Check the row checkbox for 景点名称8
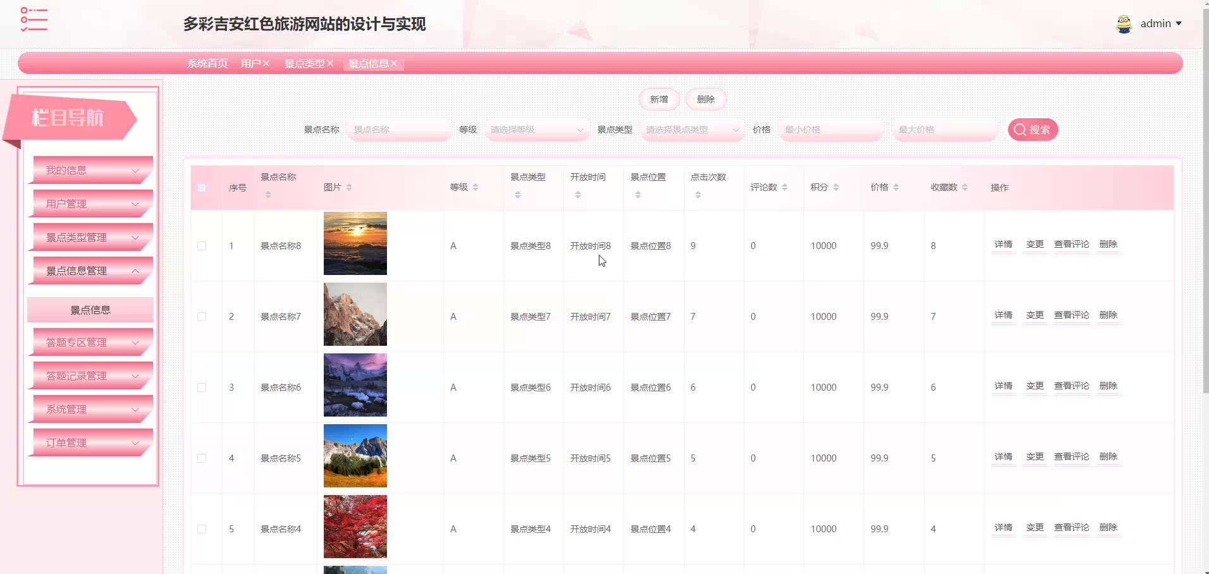The width and height of the screenshot is (1209, 574). point(202,246)
